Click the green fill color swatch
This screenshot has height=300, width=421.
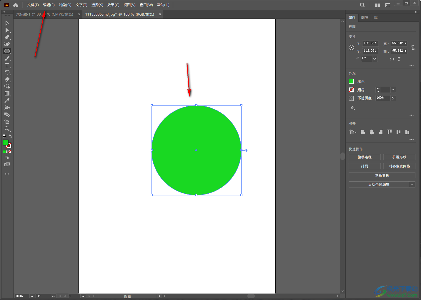[x=351, y=81]
